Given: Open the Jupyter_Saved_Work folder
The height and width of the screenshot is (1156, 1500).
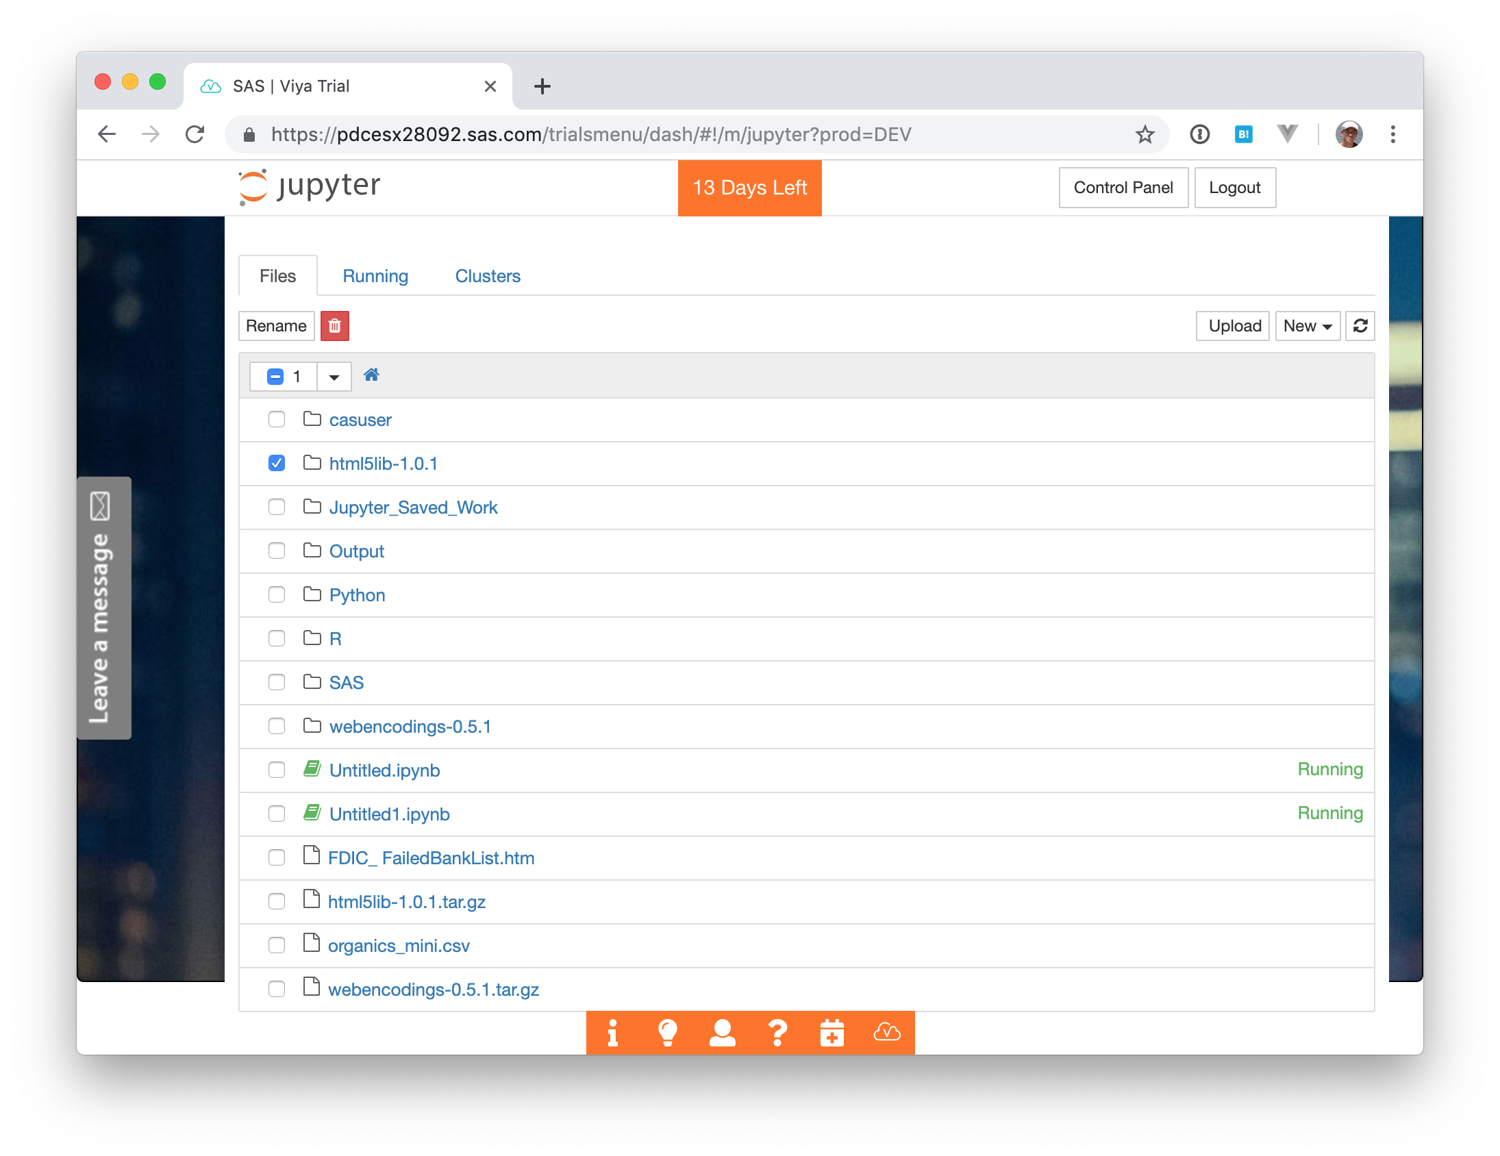Looking at the screenshot, I should tap(413, 507).
